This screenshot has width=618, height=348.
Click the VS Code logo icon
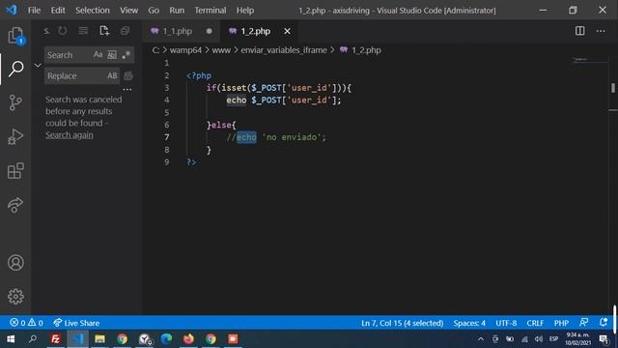[12, 10]
